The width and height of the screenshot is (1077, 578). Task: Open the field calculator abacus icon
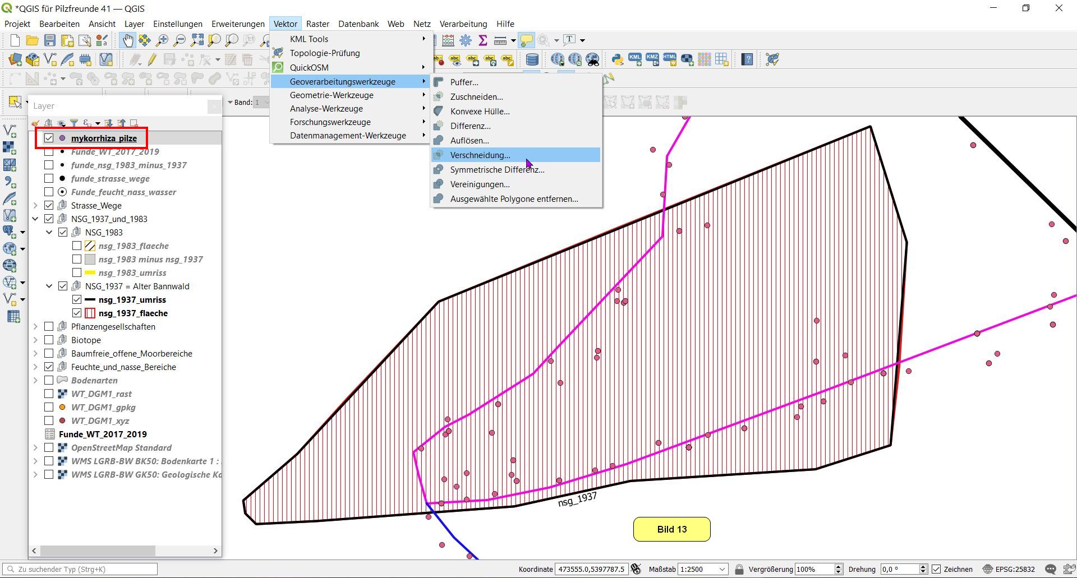pos(448,40)
